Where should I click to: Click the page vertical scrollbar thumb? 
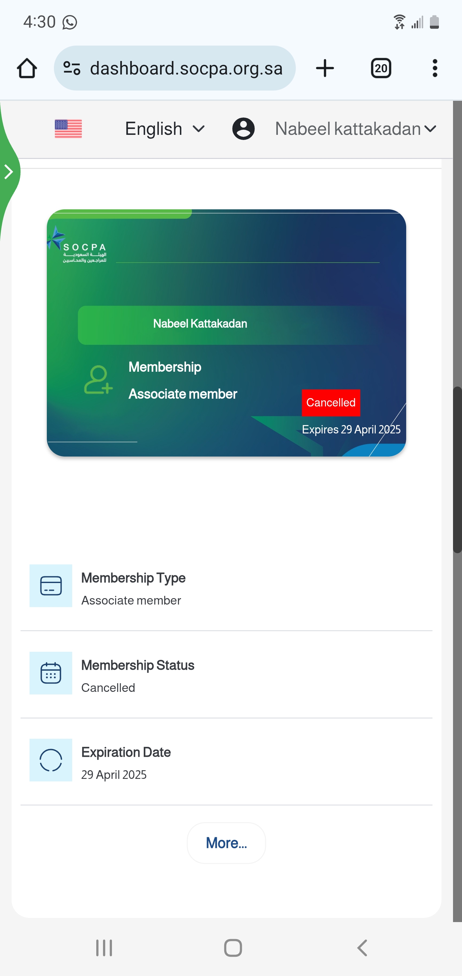pos(458,470)
